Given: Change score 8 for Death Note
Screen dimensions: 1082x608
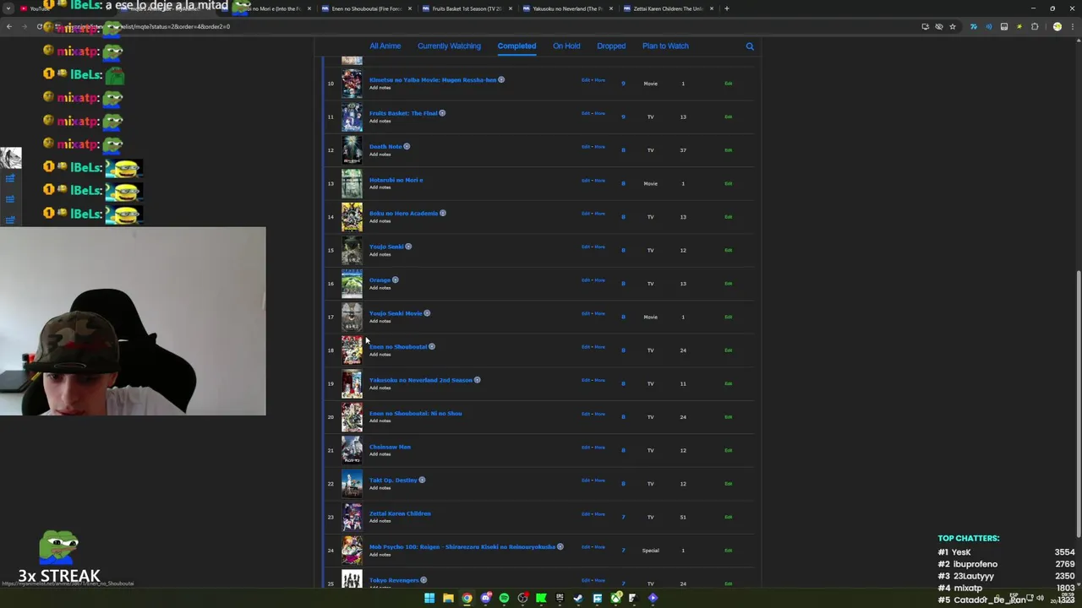Looking at the screenshot, I should pyautogui.click(x=623, y=150).
